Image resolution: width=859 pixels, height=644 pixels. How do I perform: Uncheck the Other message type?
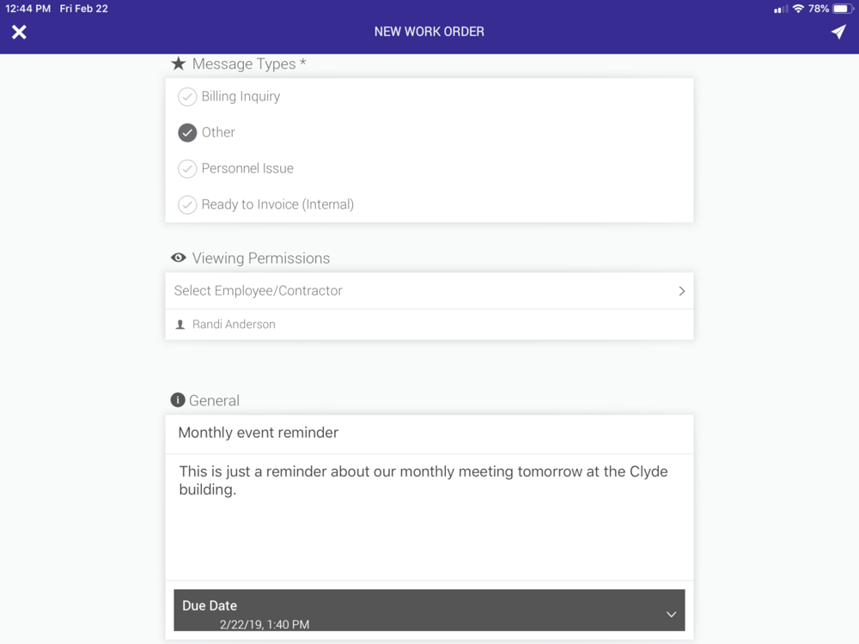(187, 132)
